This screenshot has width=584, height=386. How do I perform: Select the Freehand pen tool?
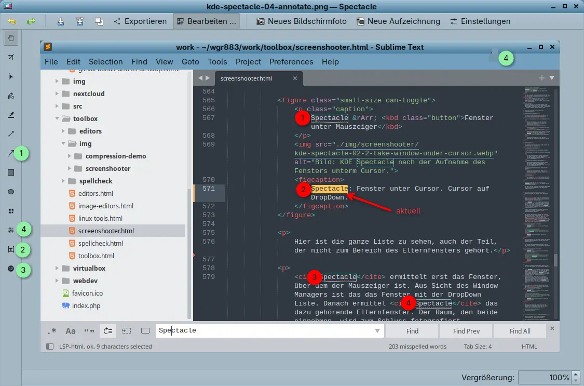tap(11, 96)
